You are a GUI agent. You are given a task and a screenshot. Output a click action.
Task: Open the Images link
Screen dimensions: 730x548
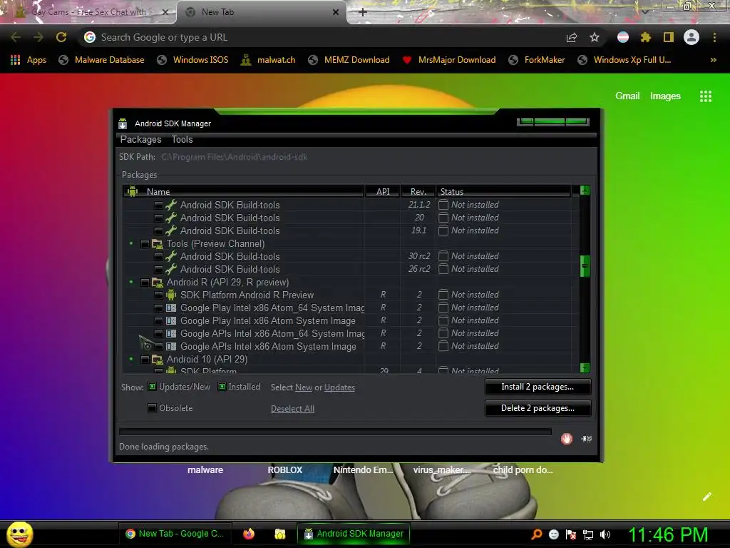[x=665, y=96]
